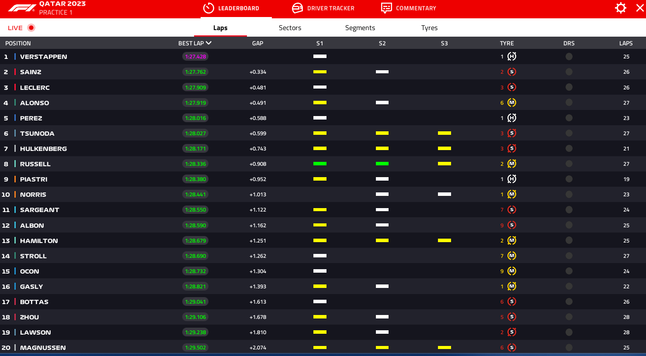The height and width of the screenshot is (356, 646).
Task: Click the POSITION column header
Action: pos(18,43)
